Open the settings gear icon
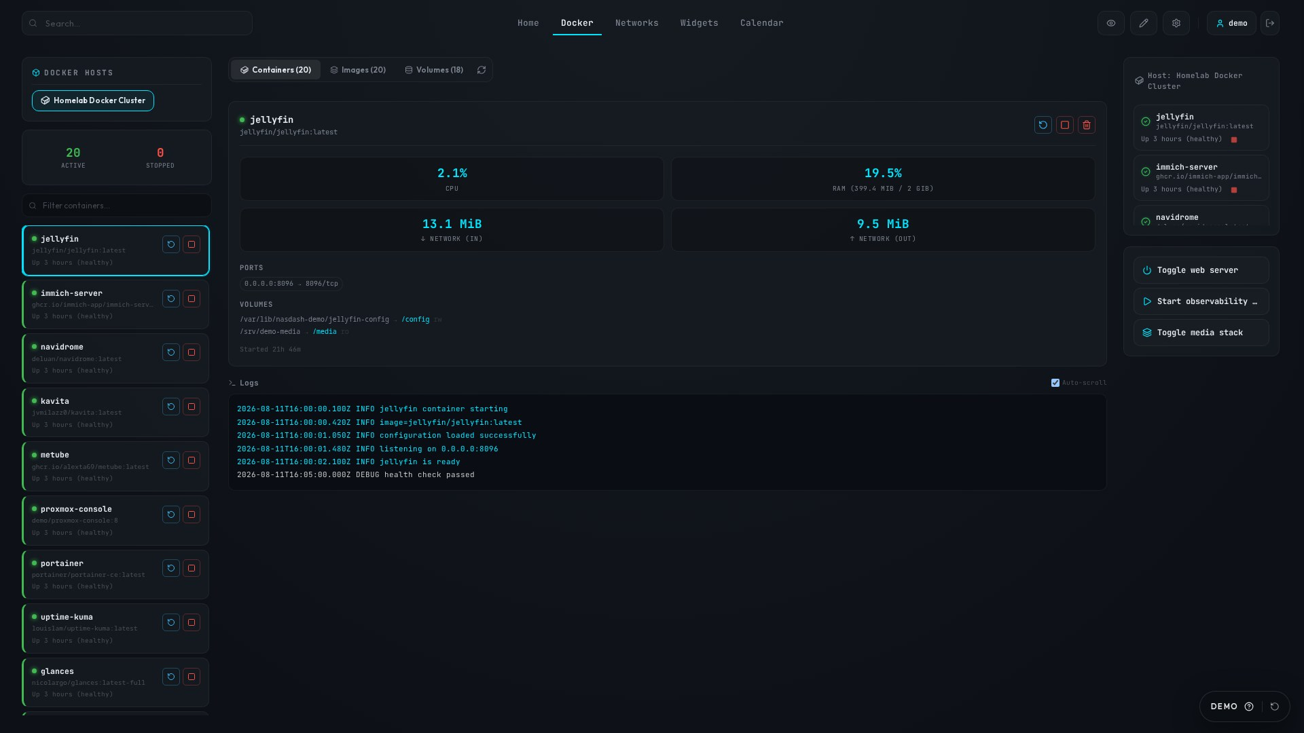 [x=1176, y=23]
